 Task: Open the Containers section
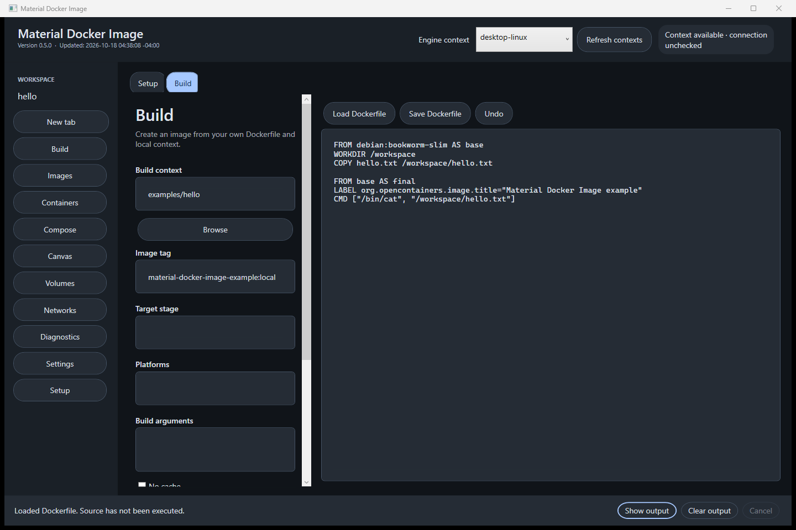60,203
